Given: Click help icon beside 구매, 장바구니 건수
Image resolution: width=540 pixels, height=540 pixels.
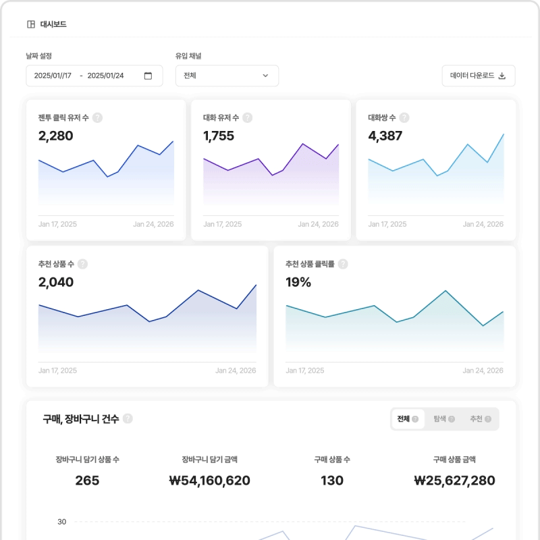Looking at the screenshot, I should pyautogui.click(x=128, y=418).
